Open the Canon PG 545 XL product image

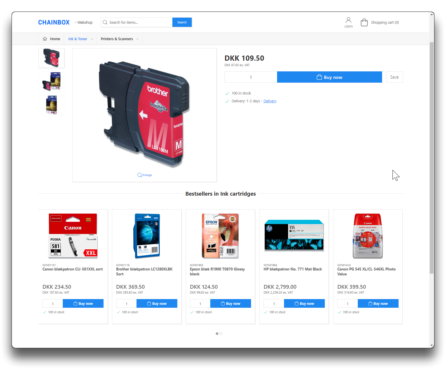[x=368, y=236]
